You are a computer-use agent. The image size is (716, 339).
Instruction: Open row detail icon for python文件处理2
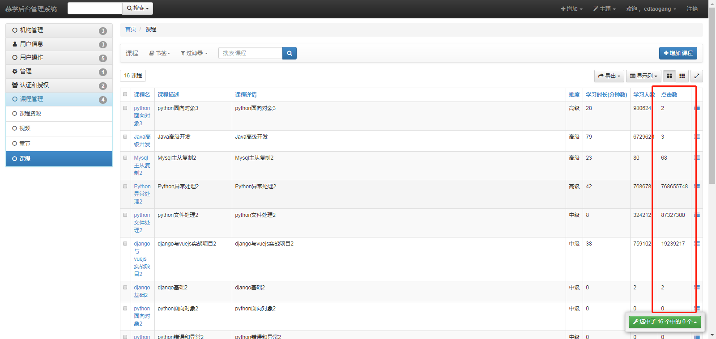pyautogui.click(x=697, y=215)
